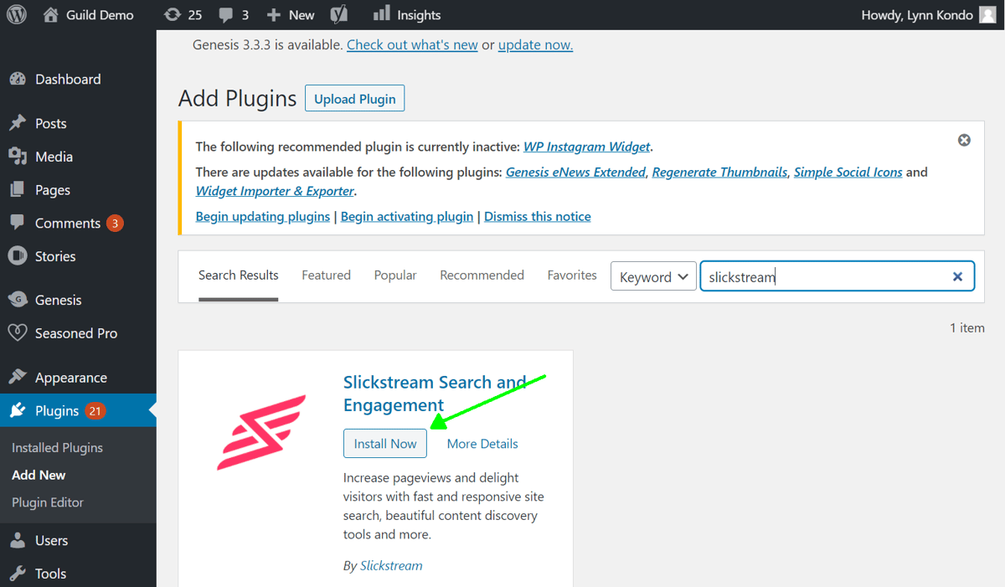Open the Yoast SEO admin bar icon

tap(338, 14)
